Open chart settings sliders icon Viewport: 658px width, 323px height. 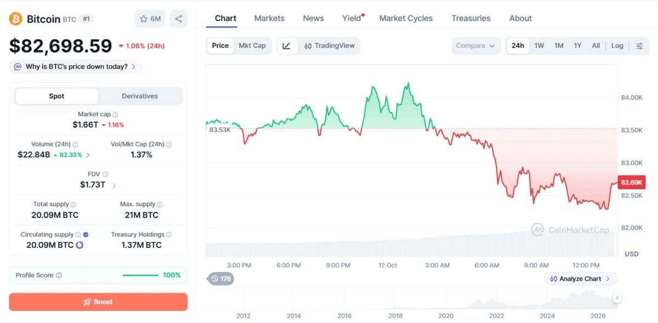point(639,46)
